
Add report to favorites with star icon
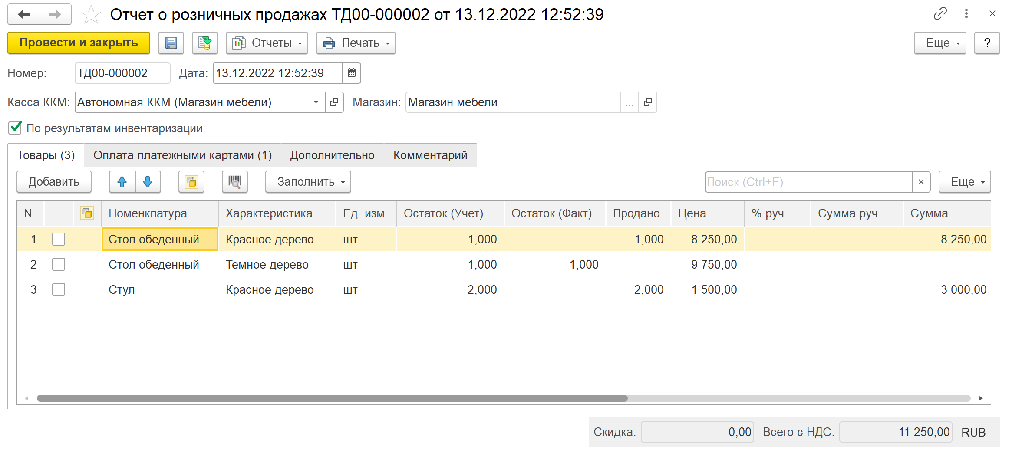91,15
